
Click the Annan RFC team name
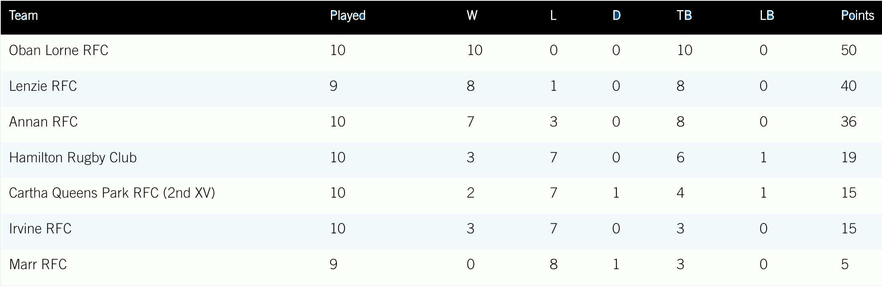click(x=43, y=122)
